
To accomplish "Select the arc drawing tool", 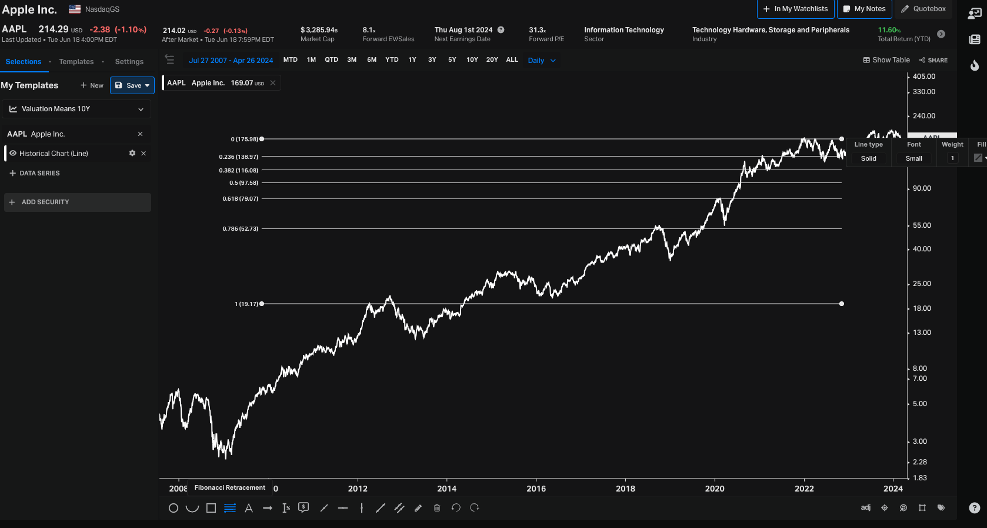I will point(192,508).
